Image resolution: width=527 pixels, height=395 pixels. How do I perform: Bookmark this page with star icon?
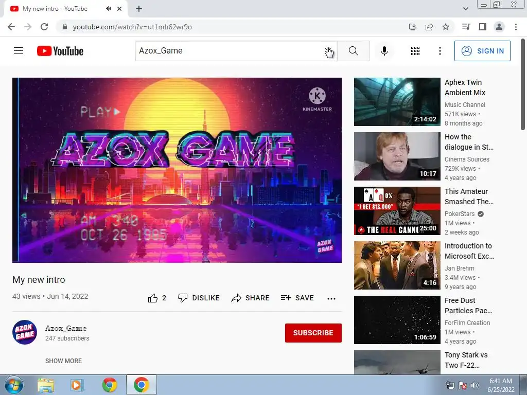coord(445,27)
